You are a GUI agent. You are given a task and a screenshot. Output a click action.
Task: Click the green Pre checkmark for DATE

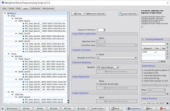(156, 52)
